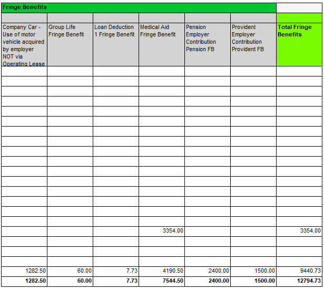
Task: Click the bright green Total Fringe Benefits header
Action: [x=299, y=45]
